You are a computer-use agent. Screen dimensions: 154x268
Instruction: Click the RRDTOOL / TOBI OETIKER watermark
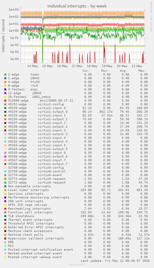tap(151, 16)
